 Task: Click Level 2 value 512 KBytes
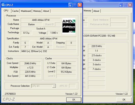coord(66,72)
